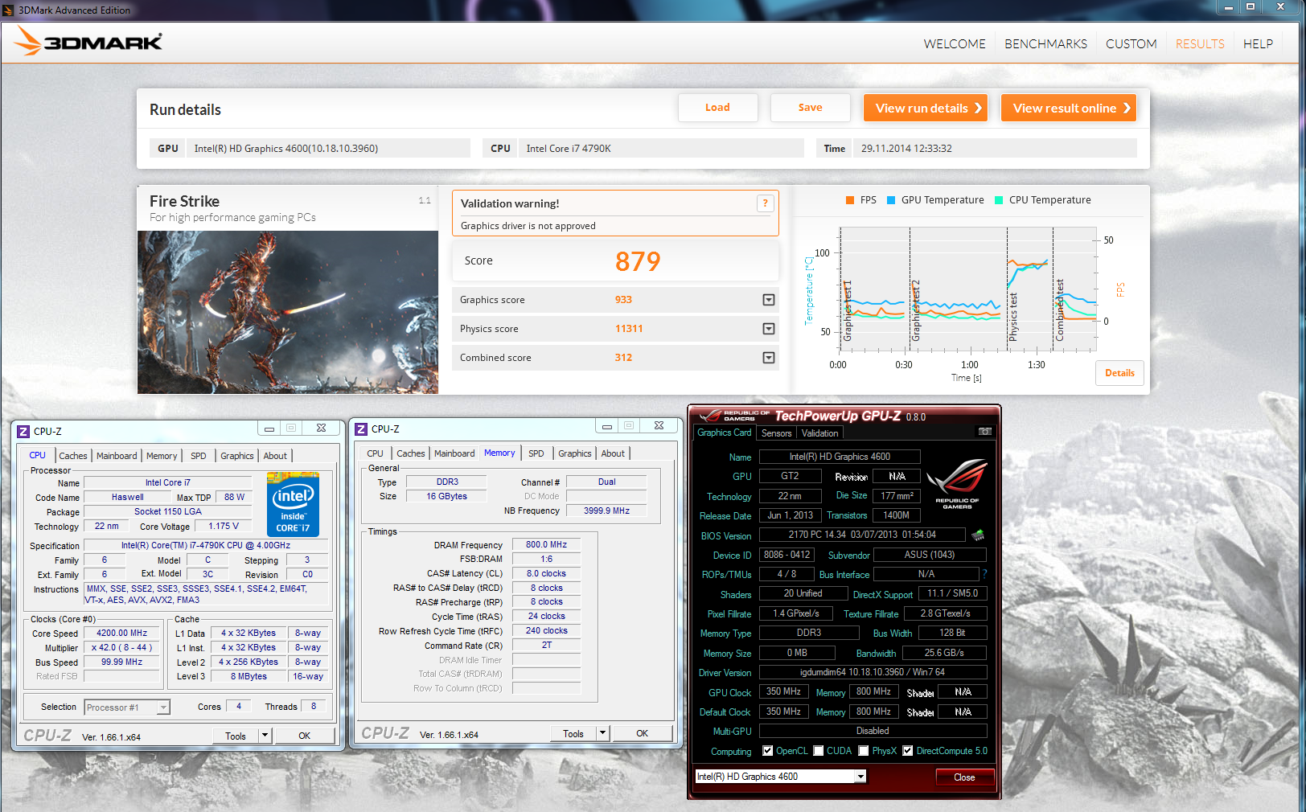Toggle the PhysX checkbox in GPU-Z
The height and width of the screenshot is (812, 1306).
click(864, 751)
